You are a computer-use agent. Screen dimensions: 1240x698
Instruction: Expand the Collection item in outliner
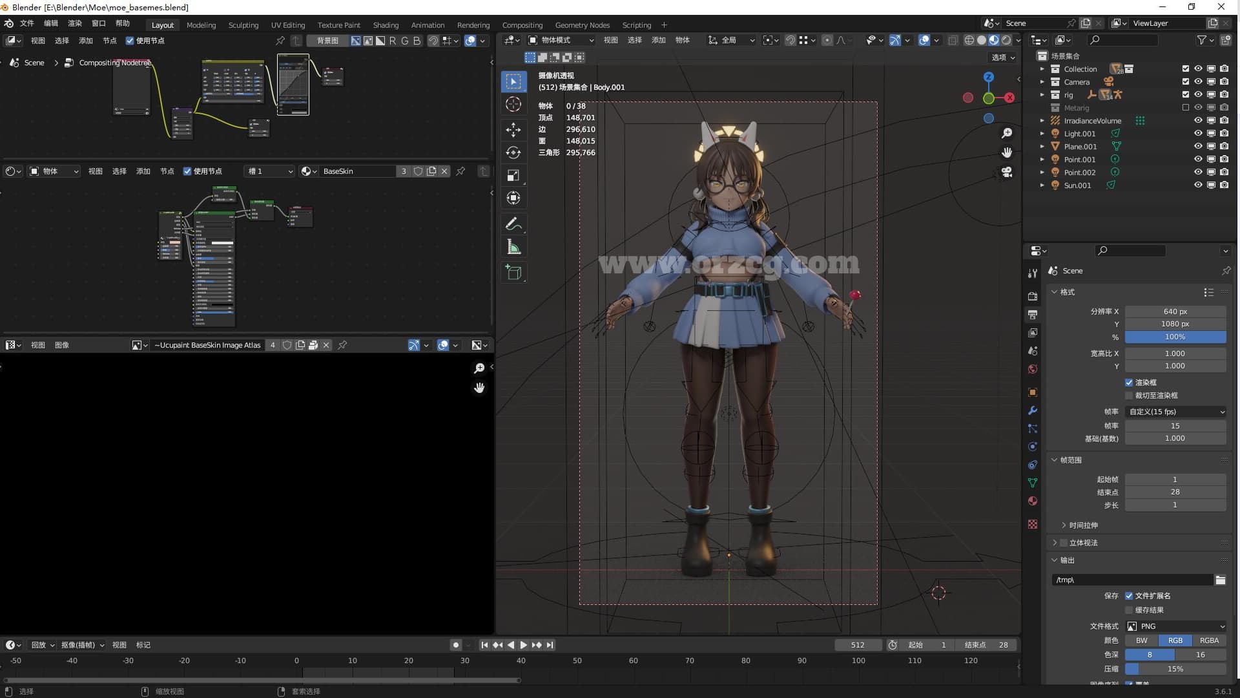point(1042,69)
